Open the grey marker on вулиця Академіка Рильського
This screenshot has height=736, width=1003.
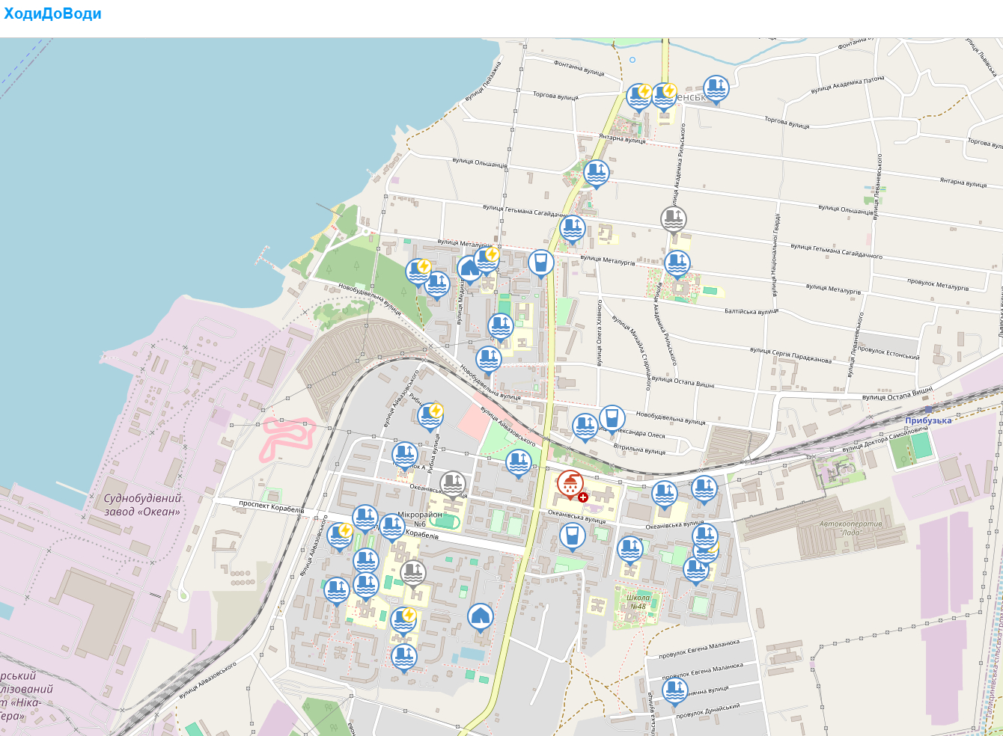[674, 219]
